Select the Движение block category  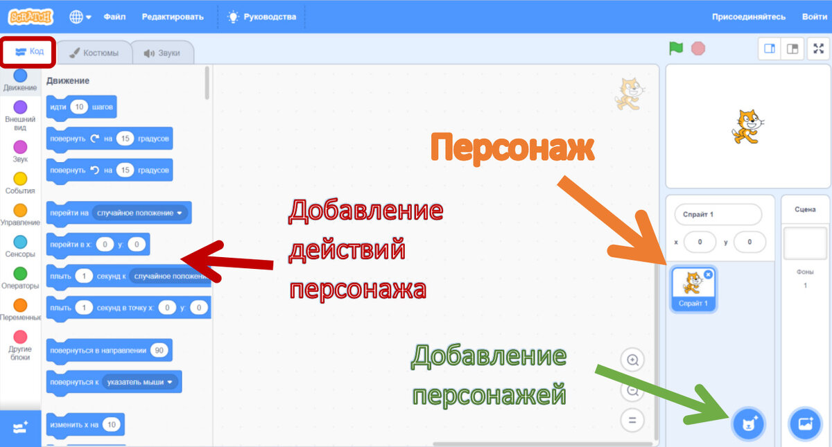(21, 80)
